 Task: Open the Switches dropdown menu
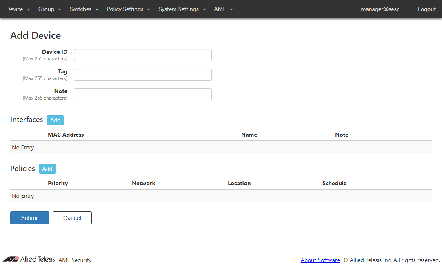tap(84, 9)
